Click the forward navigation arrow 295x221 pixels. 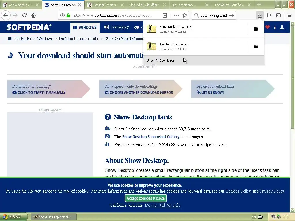(x=15, y=15)
